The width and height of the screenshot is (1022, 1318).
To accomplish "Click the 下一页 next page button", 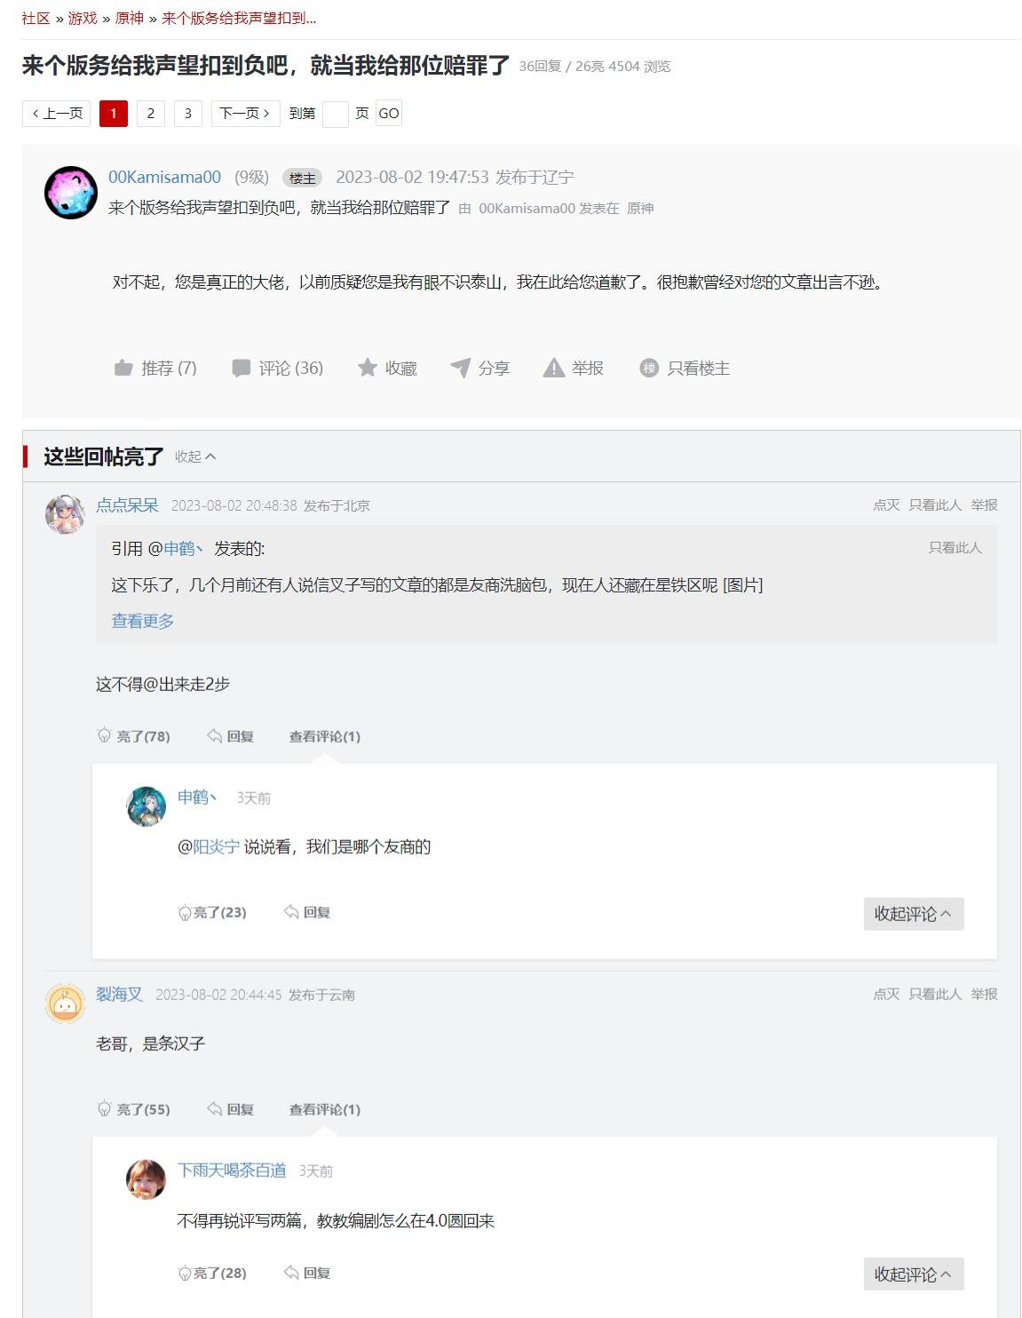I will click(245, 113).
